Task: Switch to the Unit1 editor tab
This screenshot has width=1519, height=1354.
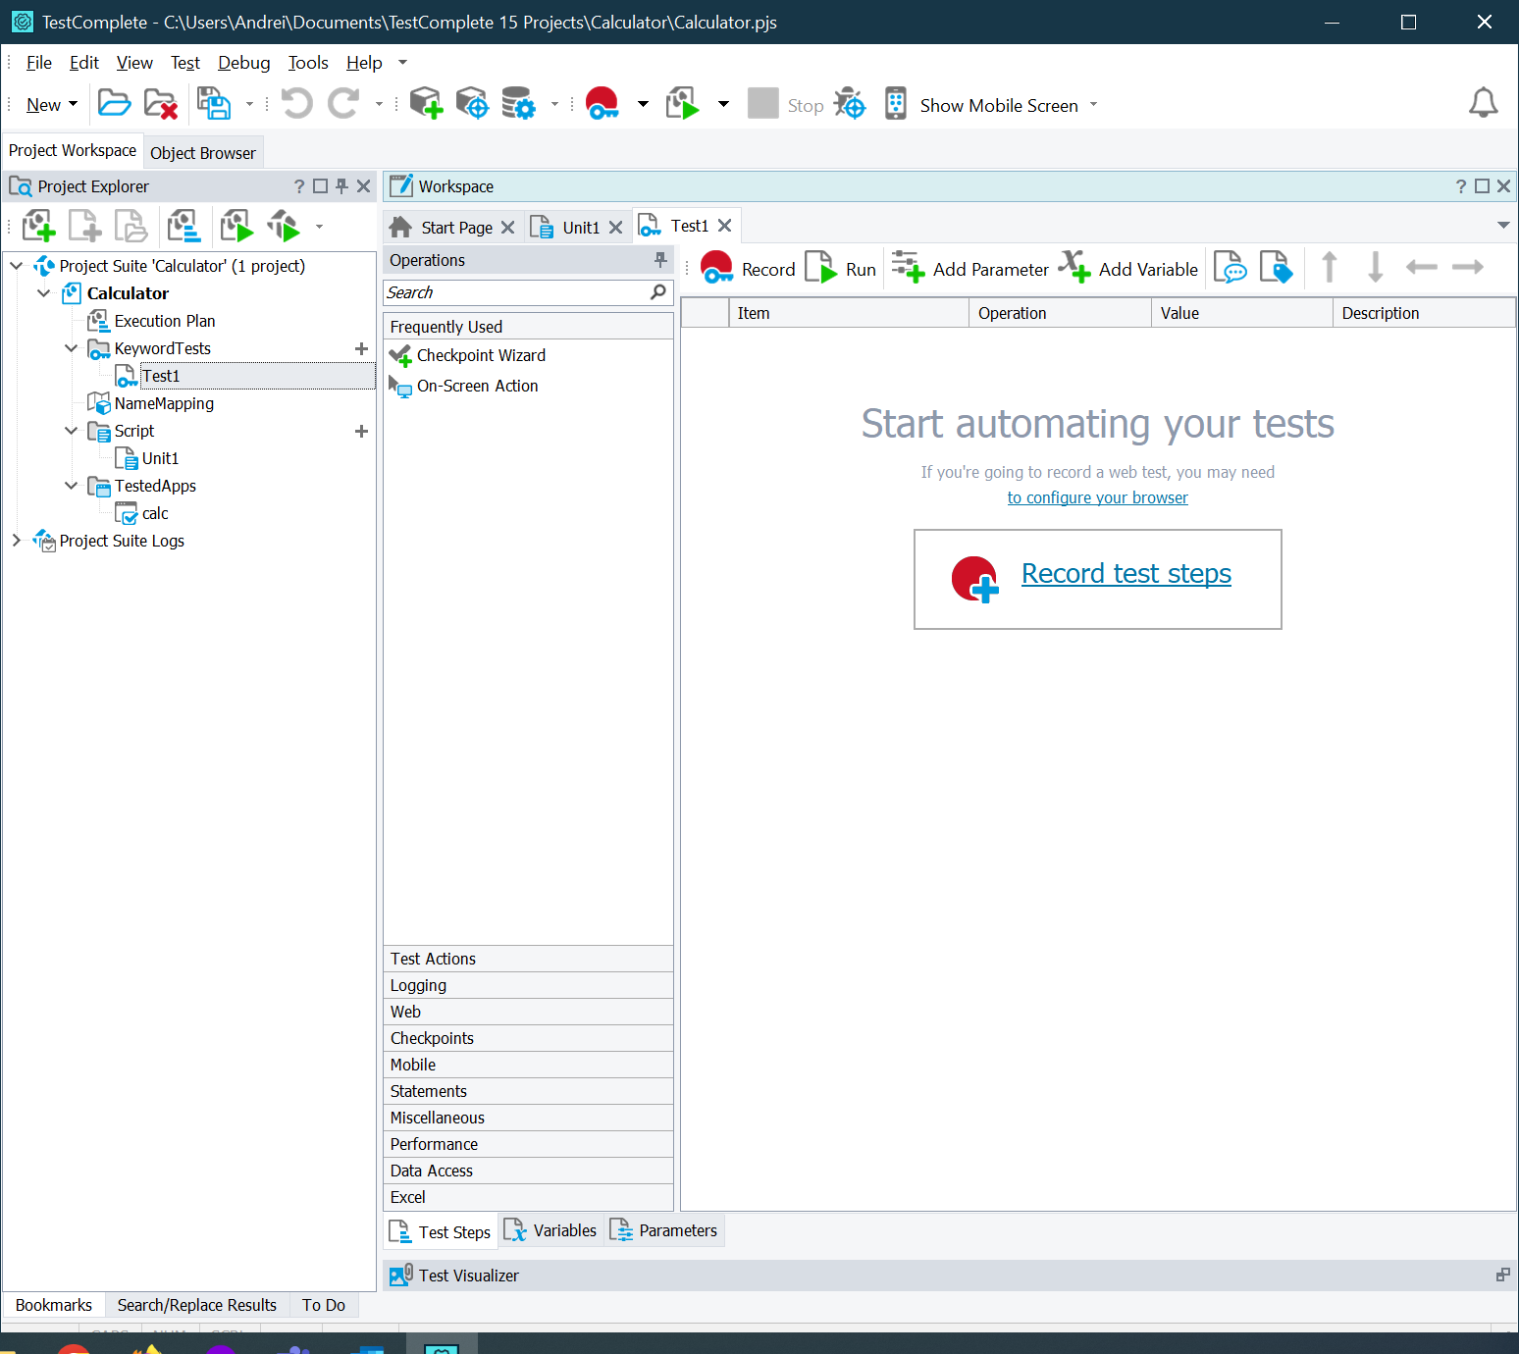Action: (x=581, y=228)
